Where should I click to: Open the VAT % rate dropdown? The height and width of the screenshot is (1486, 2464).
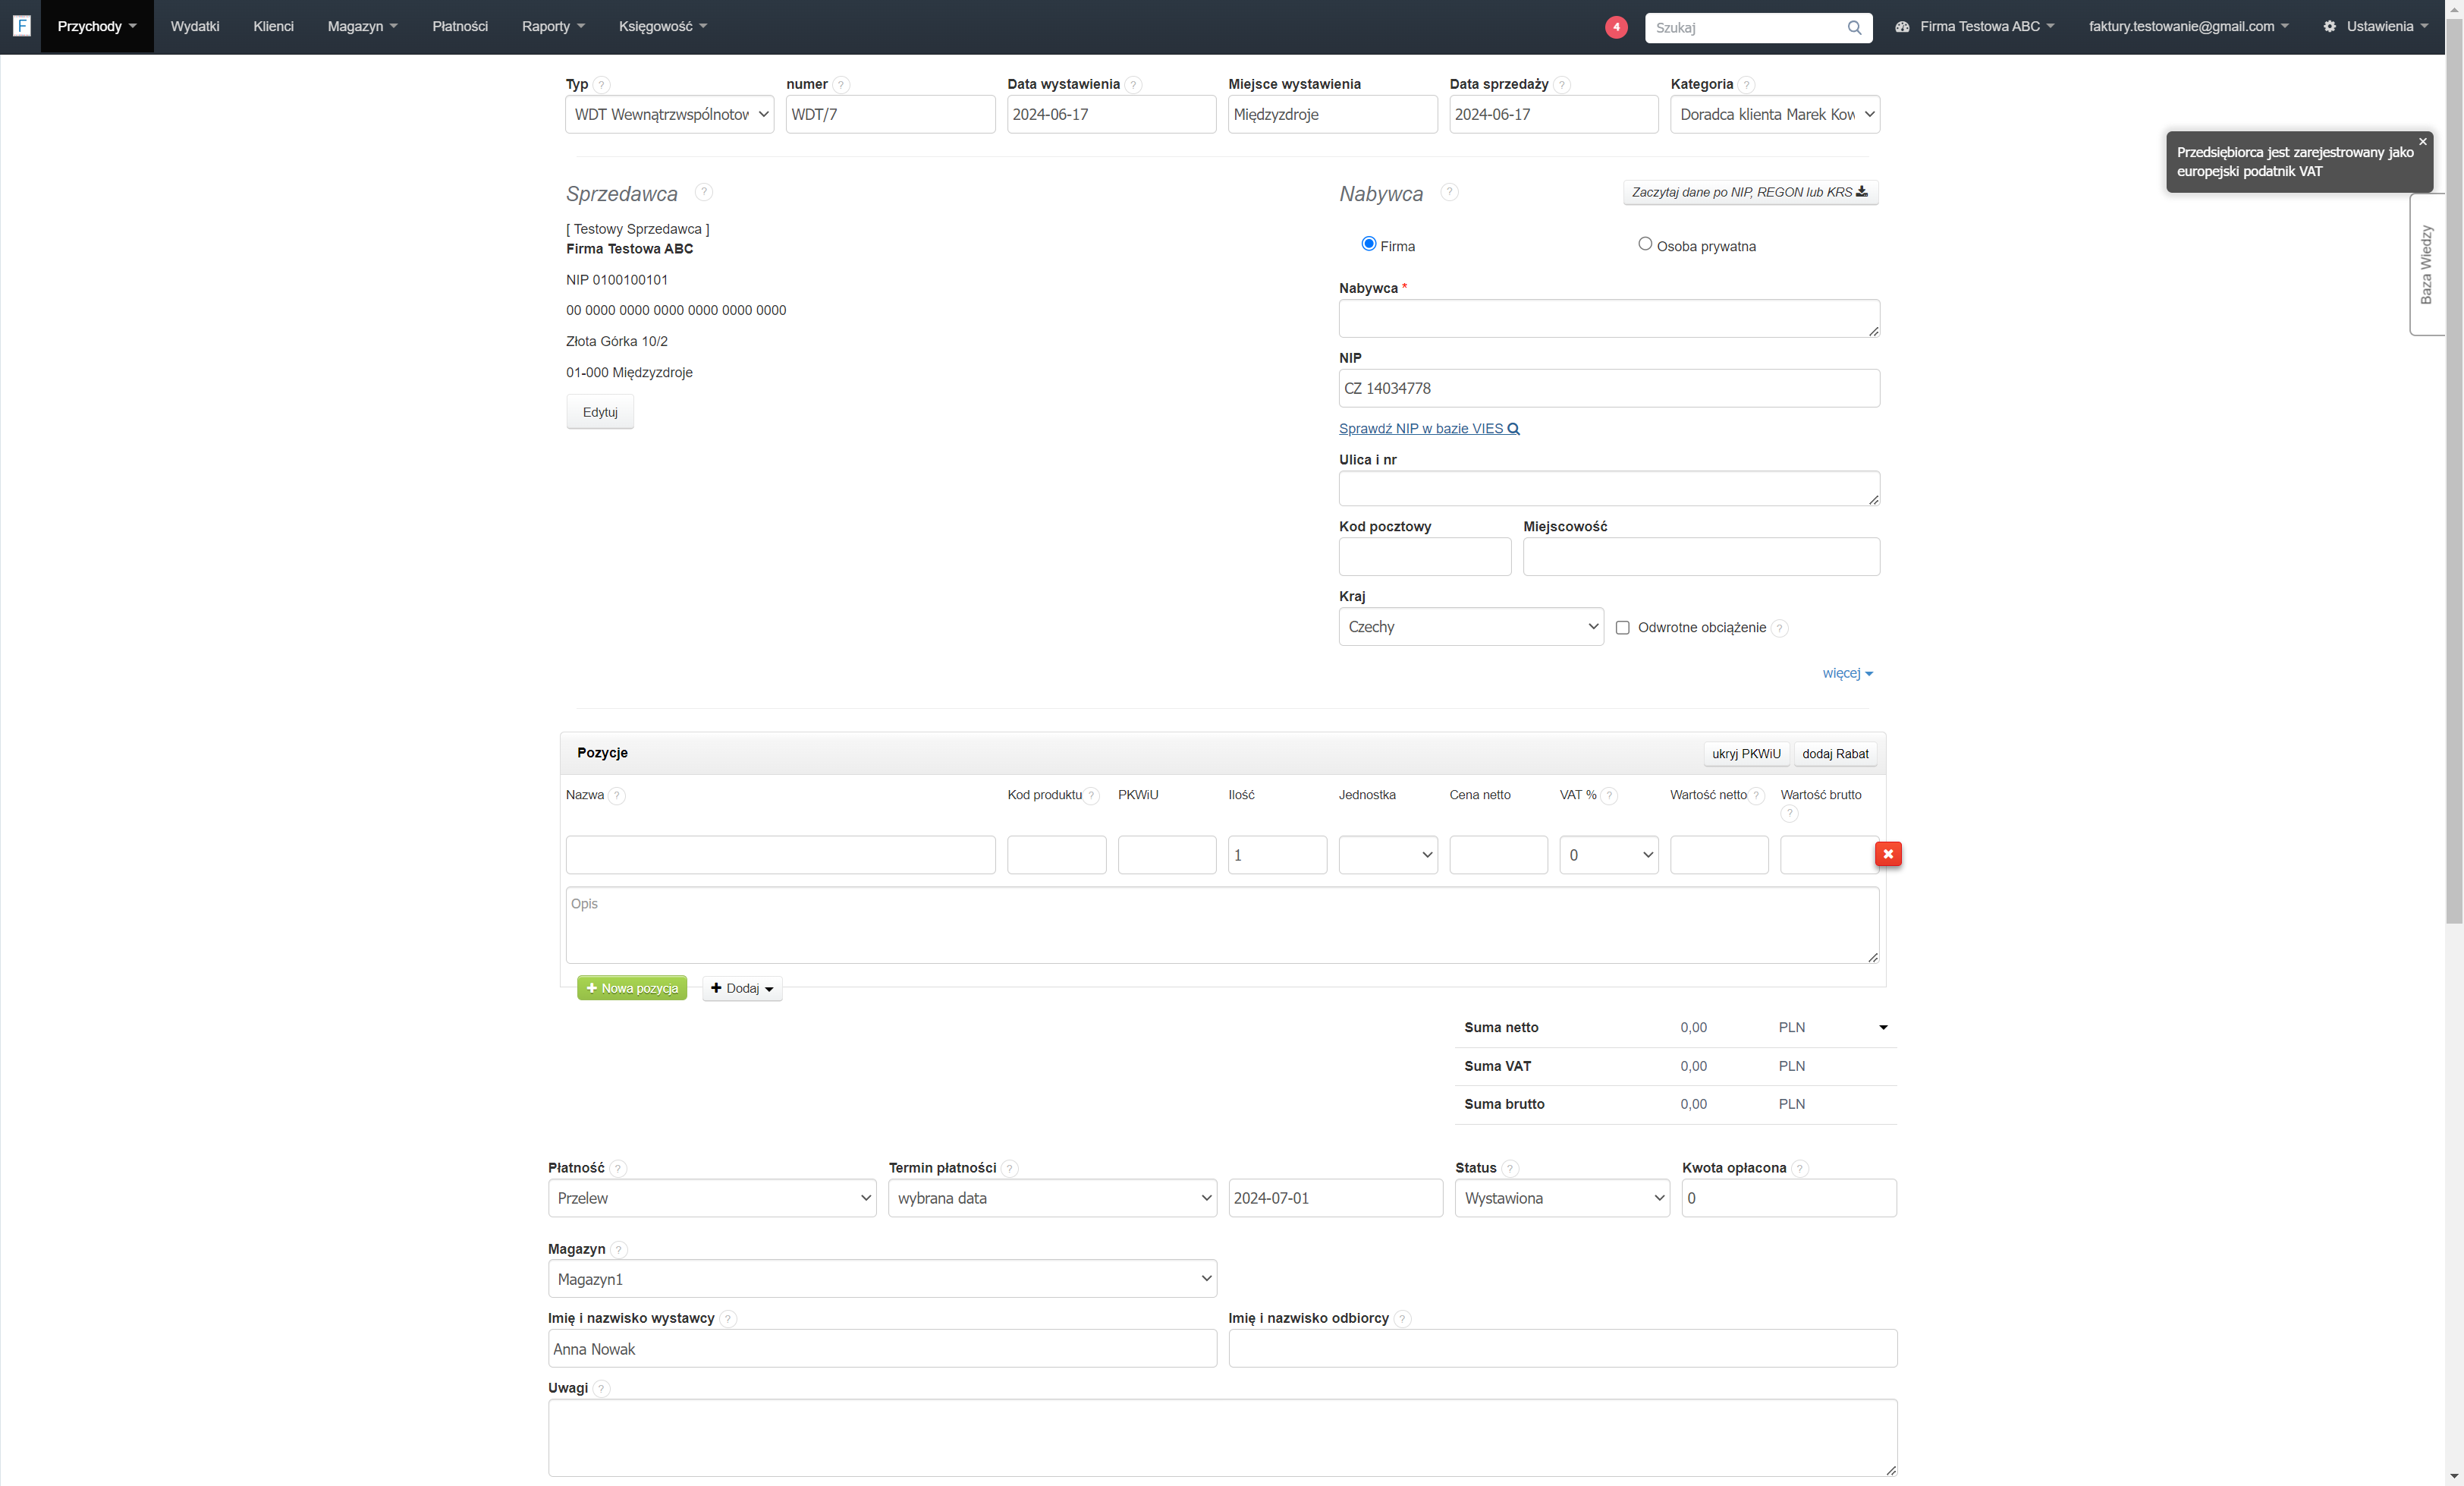coord(1609,855)
